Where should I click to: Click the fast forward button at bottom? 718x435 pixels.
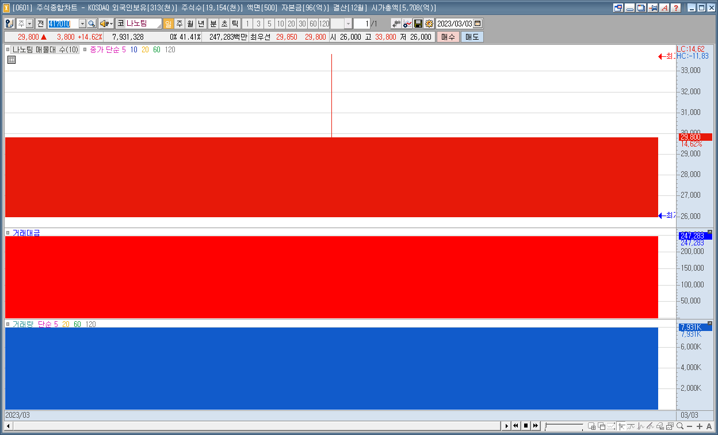click(536, 426)
